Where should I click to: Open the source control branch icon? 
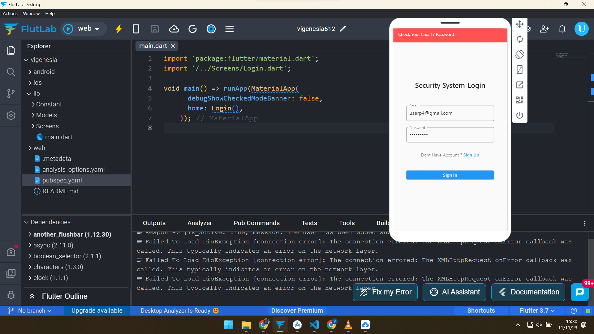tap(11, 93)
